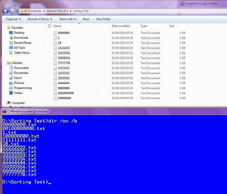Open the Recent Places icon
Viewport: 227px width, 194px height.
point(11,43)
